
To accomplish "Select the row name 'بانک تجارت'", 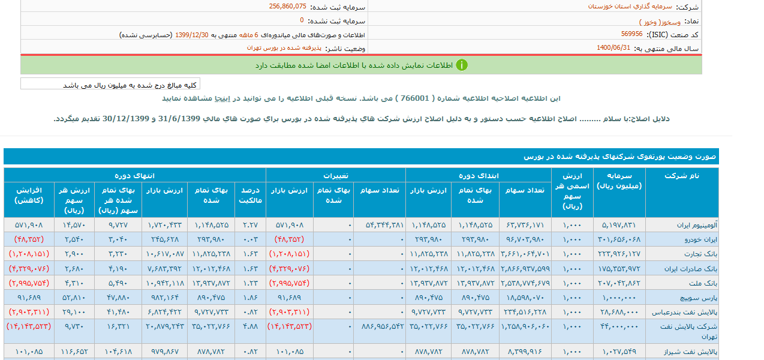I will pyautogui.click(x=700, y=254).
